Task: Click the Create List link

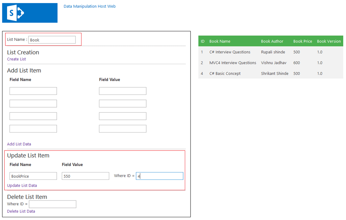Action: (x=16, y=59)
